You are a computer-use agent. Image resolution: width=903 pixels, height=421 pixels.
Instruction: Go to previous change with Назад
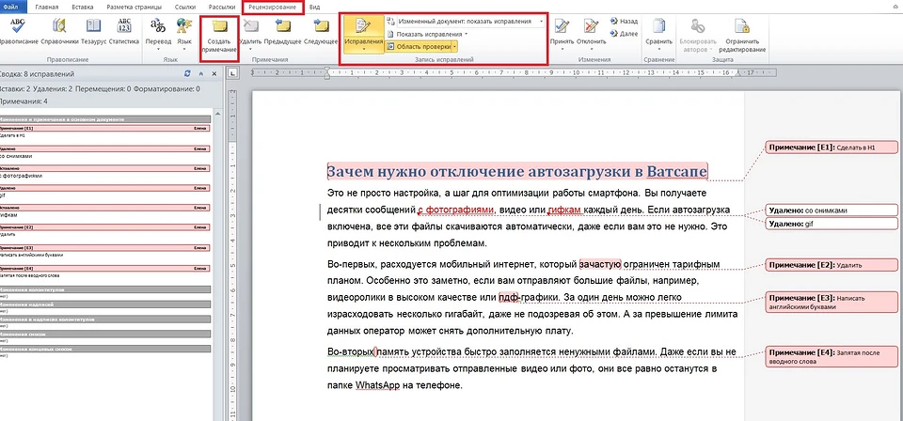click(624, 22)
